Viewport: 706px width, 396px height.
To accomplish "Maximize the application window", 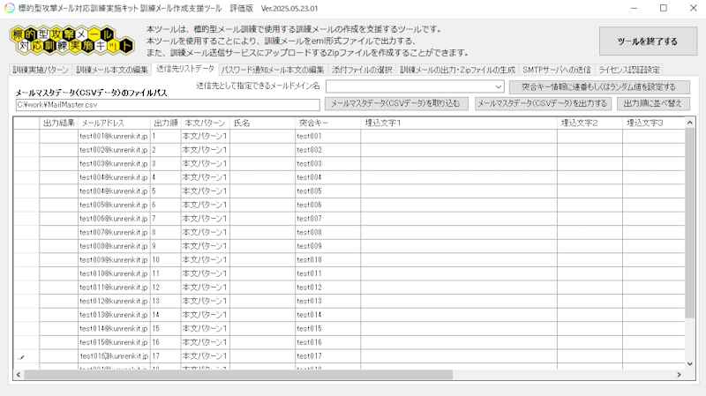I will (x=664, y=8).
